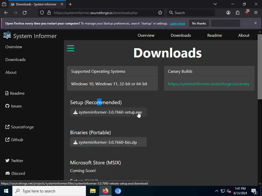Click the Canary Builds card title

coord(180,71)
